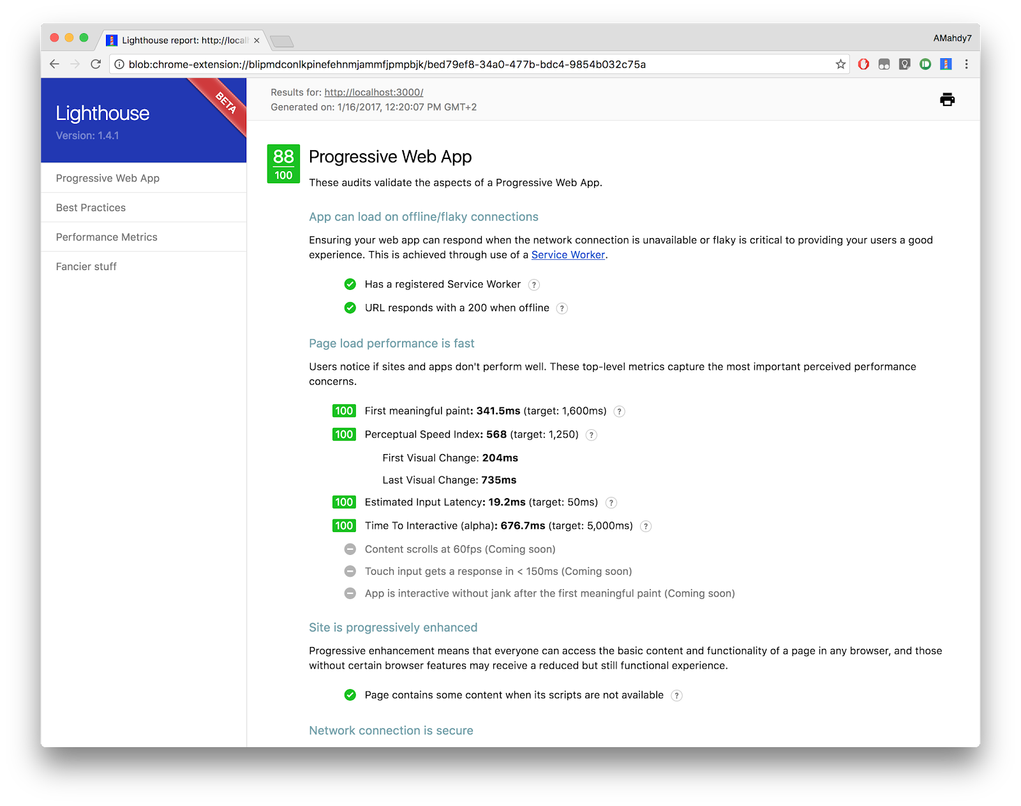Viewport: 1021px width, 806px height.
Task: Click 100 score badge for Estimated Input Latency
Action: [x=344, y=502]
